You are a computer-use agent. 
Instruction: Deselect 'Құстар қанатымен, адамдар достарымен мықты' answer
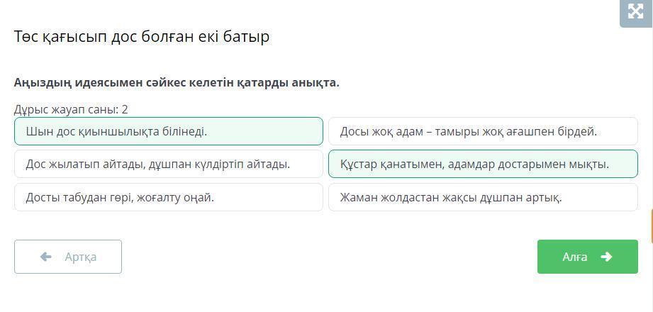click(483, 164)
